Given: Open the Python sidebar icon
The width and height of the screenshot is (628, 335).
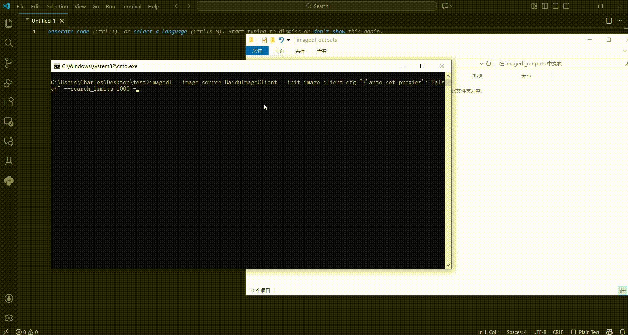Looking at the screenshot, I should pos(9,181).
